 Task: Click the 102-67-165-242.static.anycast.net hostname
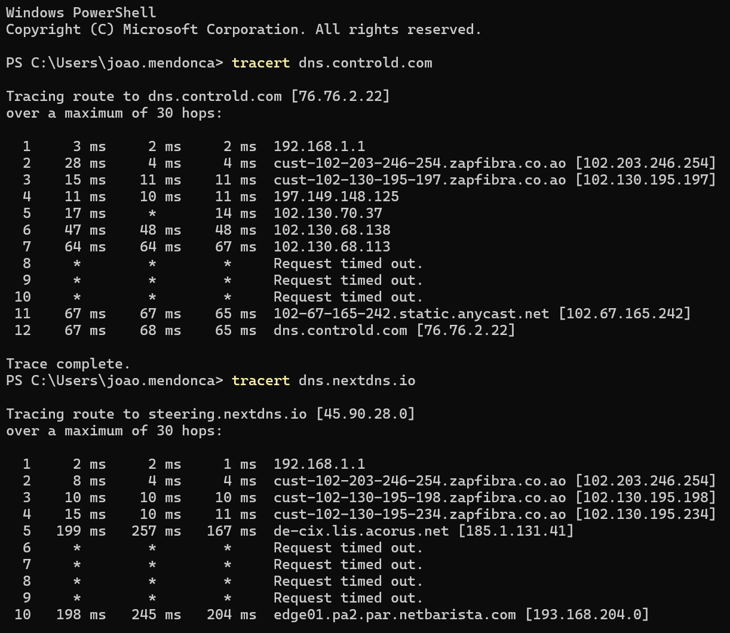pos(412,314)
